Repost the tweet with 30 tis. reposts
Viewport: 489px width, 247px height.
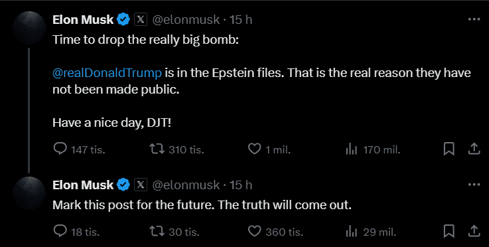point(175,232)
